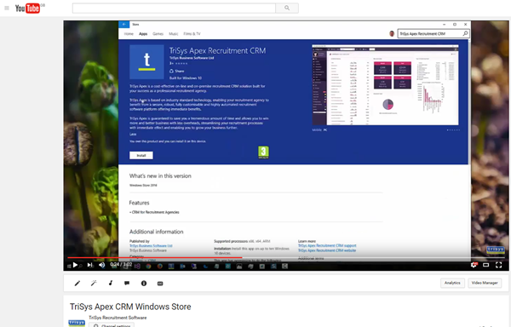Image resolution: width=511 pixels, height=327 pixels.
Task: Click the video title TriSys Apex CRM Windows Store
Action: pos(130,307)
